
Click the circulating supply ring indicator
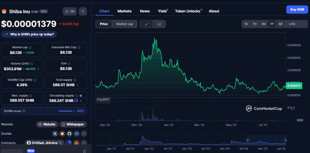tap(76, 101)
